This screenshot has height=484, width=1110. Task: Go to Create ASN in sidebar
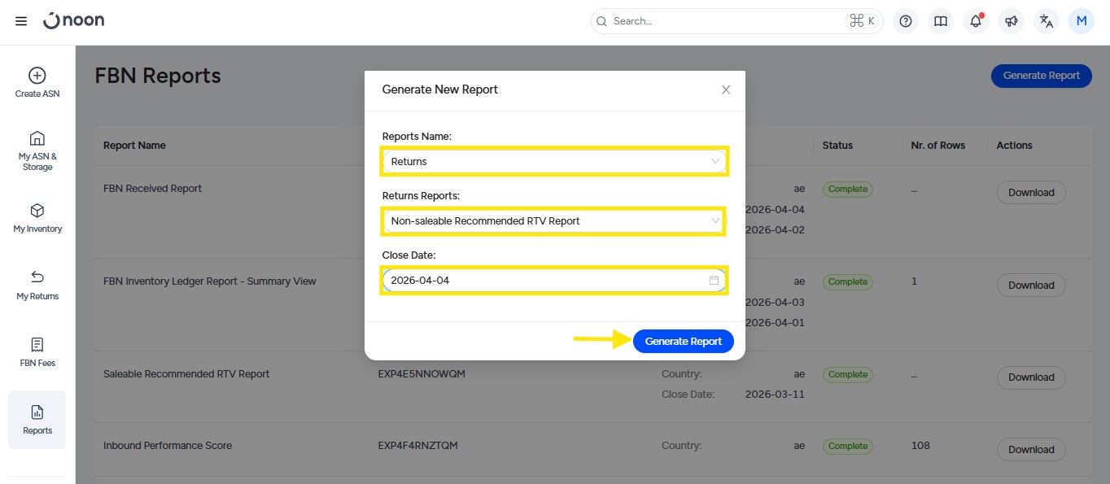click(x=37, y=83)
